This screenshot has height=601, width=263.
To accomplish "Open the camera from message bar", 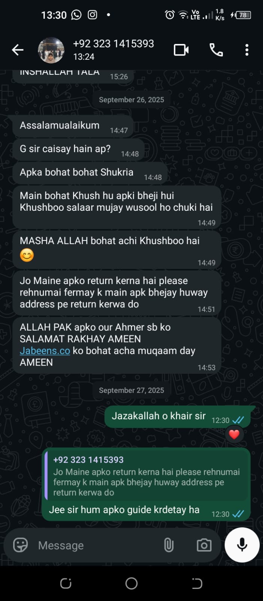I will [x=204, y=545].
